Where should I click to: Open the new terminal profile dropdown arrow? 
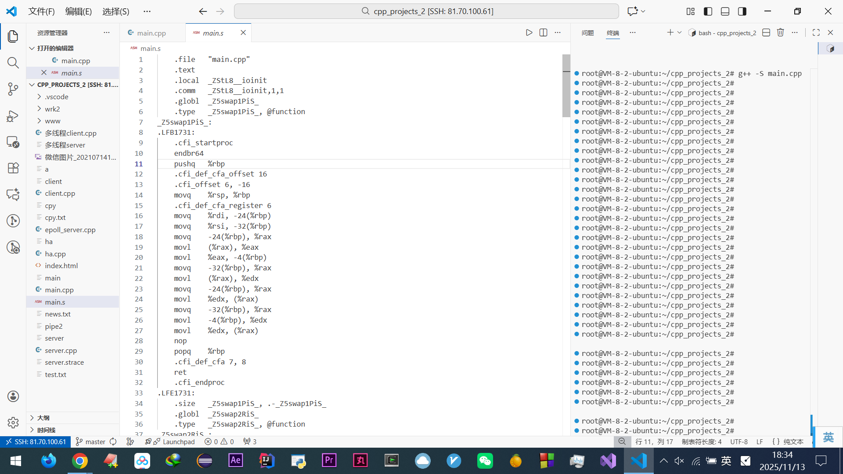tap(679, 32)
